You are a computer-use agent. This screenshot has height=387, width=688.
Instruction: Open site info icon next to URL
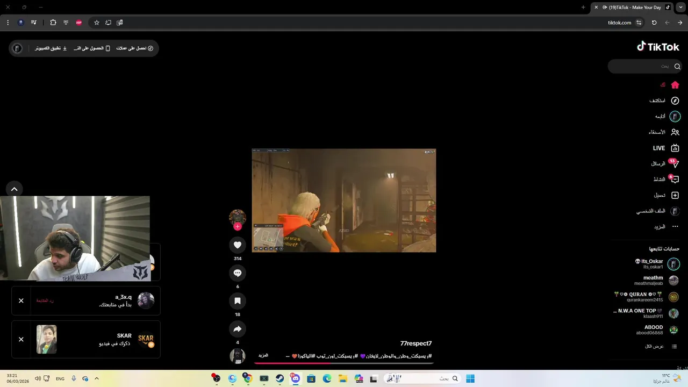click(x=639, y=23)
